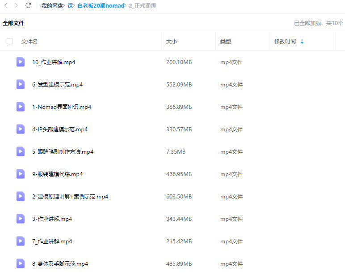Click video icon for 1-Nomad界面初识.mp4
Image resolution: width=345 pixels, height=280 pixels.
point(21,107)
